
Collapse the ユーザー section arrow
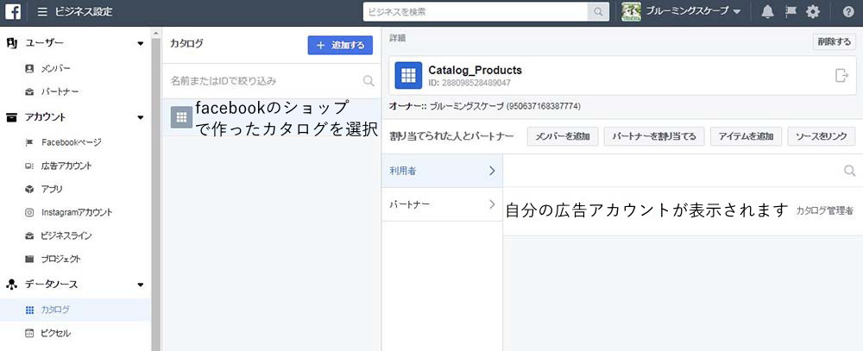click(141, 43)
